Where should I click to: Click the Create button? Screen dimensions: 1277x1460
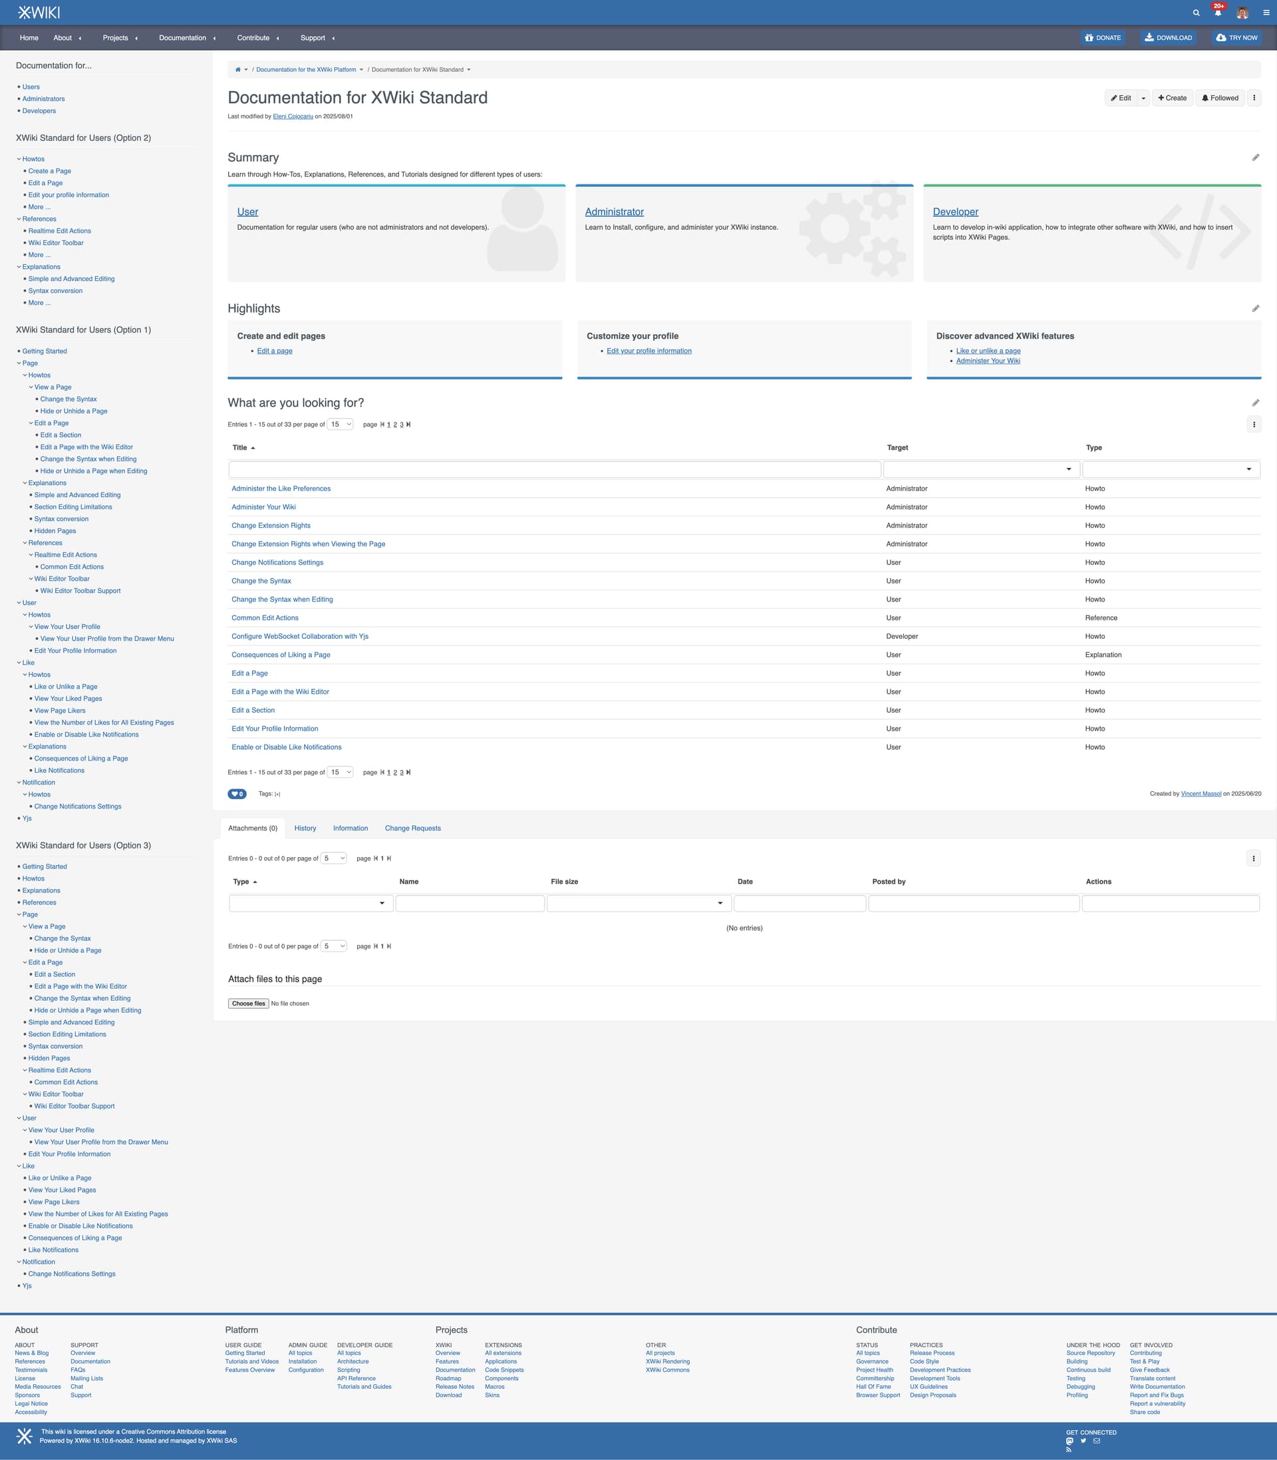pos(1172,98)
